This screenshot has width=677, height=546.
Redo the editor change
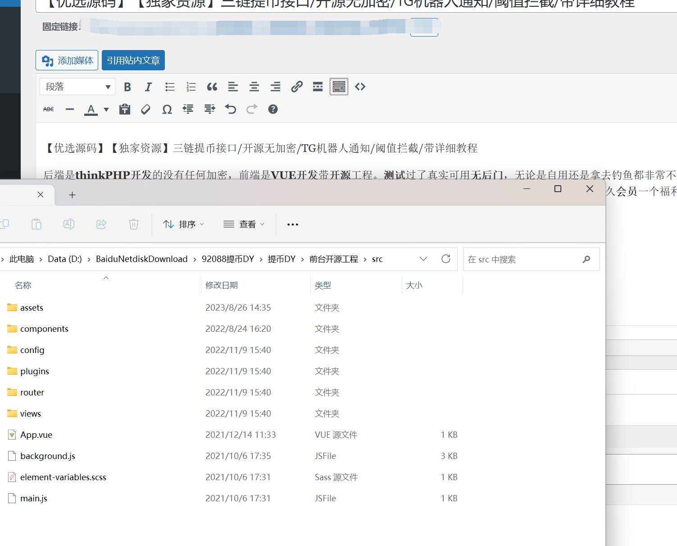(252, 109)
